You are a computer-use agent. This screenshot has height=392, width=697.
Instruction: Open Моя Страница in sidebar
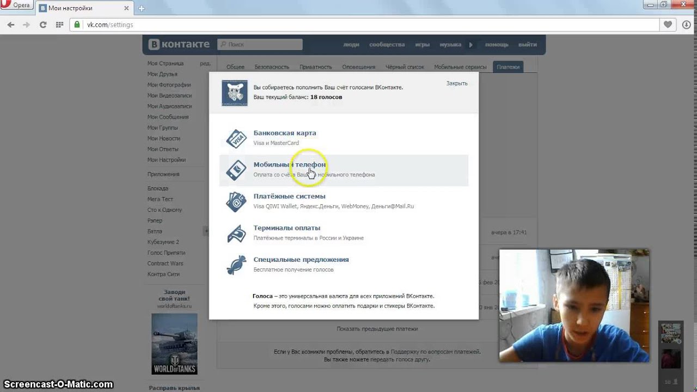pos(166,63)
